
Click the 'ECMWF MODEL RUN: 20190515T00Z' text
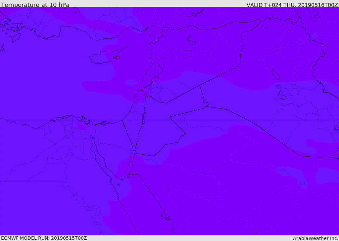(x=44, y=238)
